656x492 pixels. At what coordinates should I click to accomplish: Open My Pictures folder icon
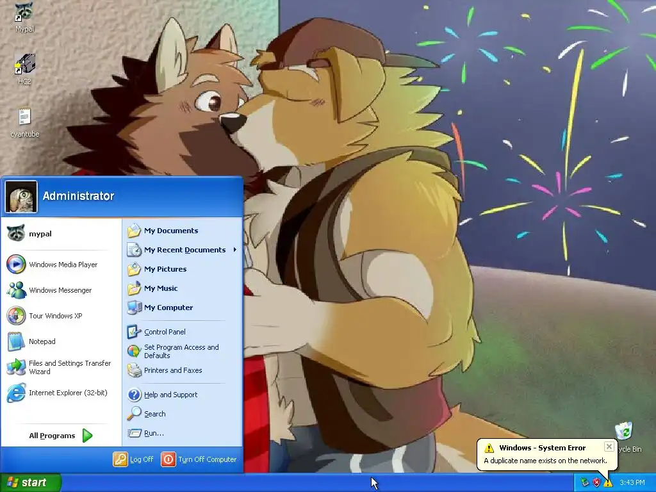point(134,269)
